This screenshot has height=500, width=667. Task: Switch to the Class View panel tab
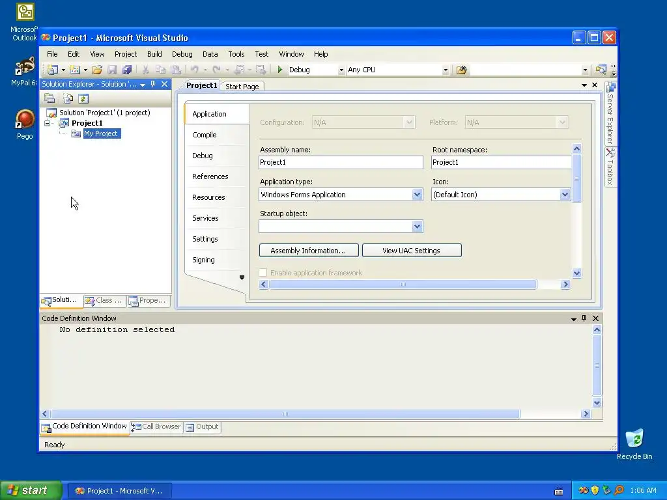tap(104, 301)
